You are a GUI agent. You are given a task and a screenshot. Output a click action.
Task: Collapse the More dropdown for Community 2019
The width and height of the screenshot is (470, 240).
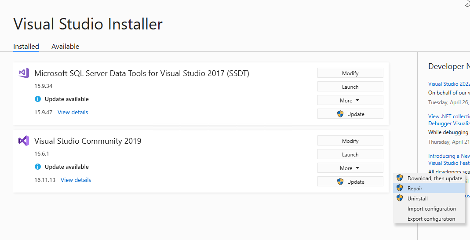[350, 168]
